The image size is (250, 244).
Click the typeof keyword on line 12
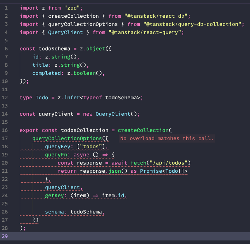93,98
